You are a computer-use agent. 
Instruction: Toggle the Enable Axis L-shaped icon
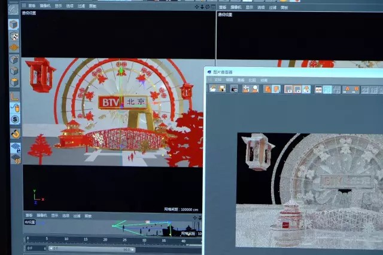[14, 97]
